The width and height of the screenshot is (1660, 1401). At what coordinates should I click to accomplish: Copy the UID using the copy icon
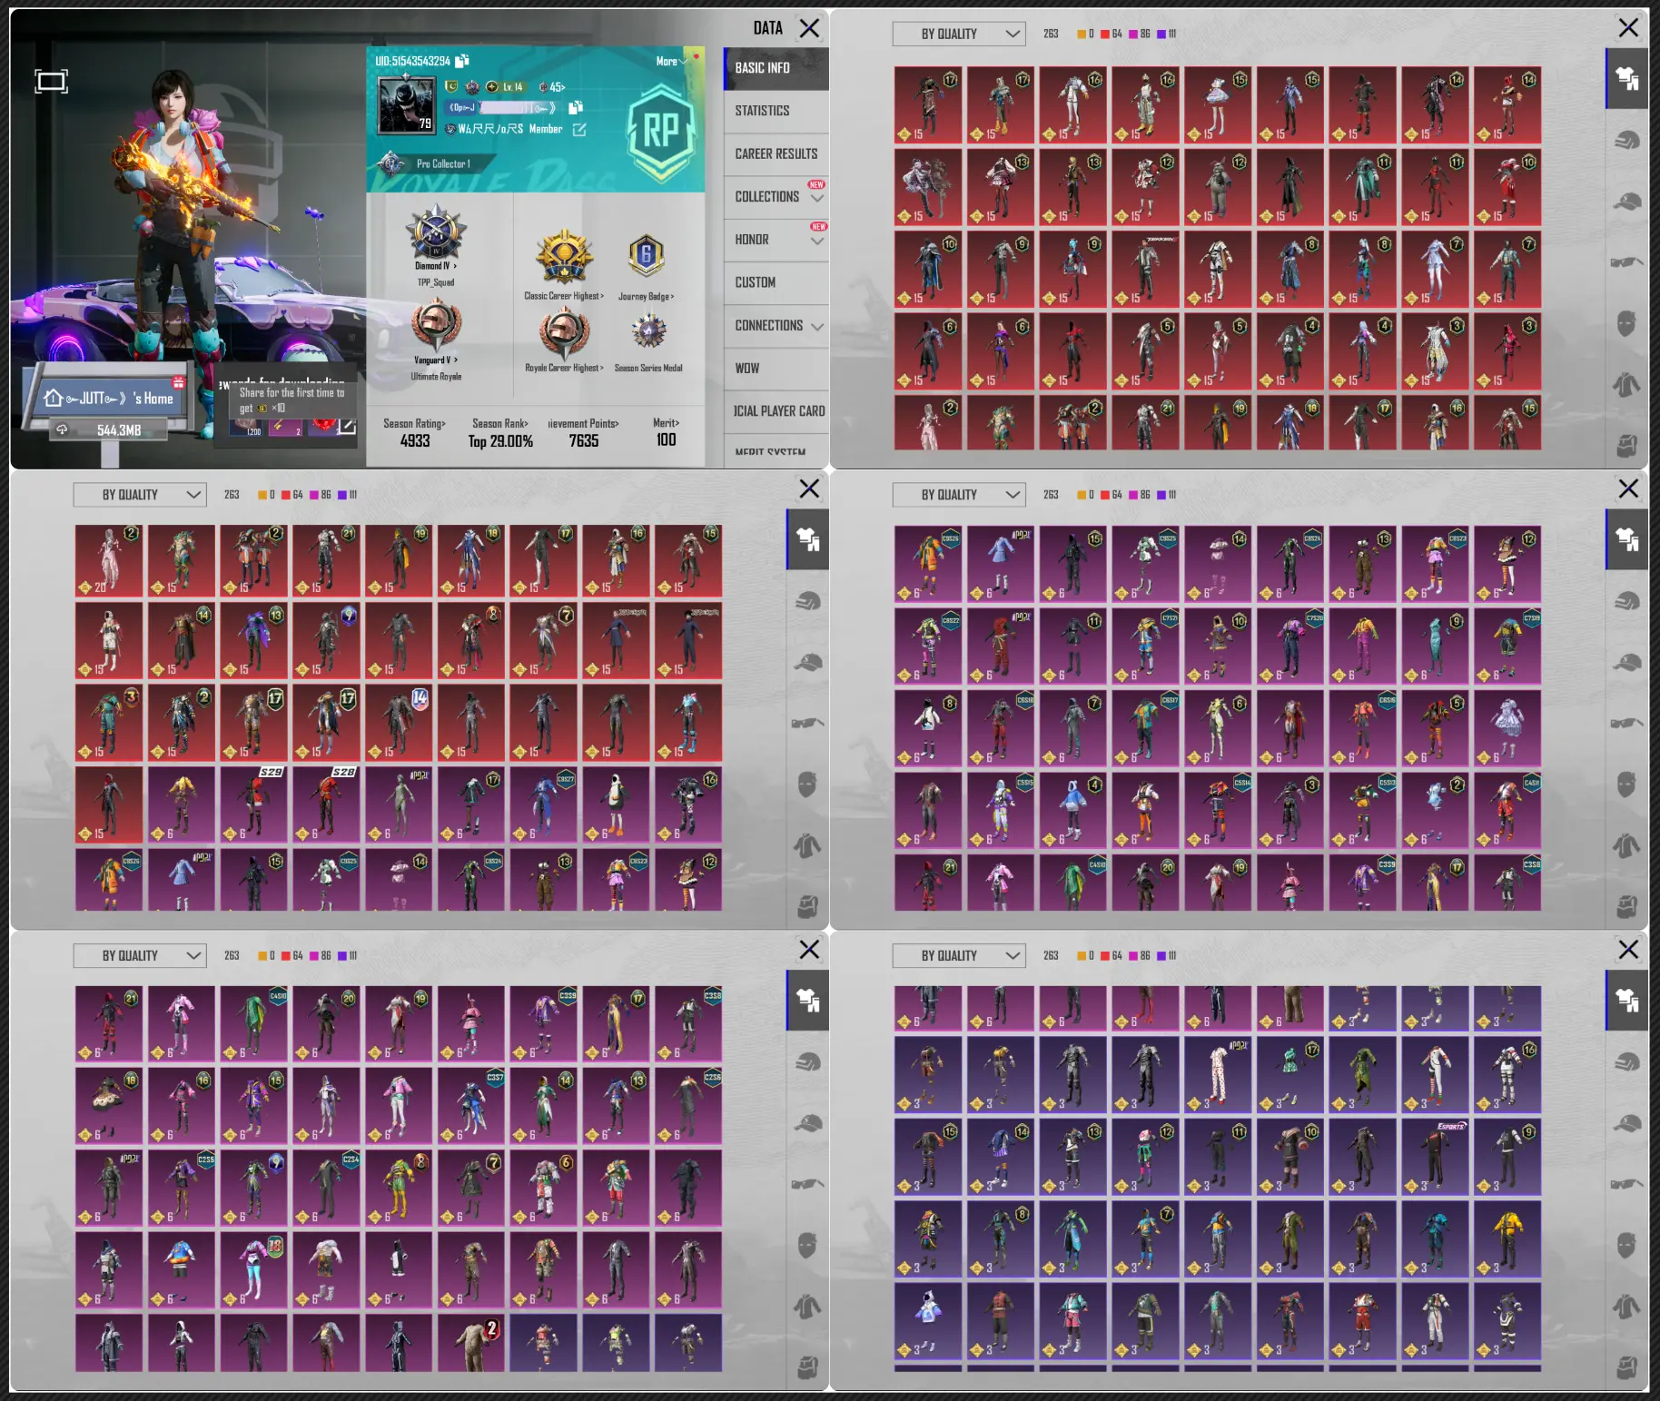462,61
